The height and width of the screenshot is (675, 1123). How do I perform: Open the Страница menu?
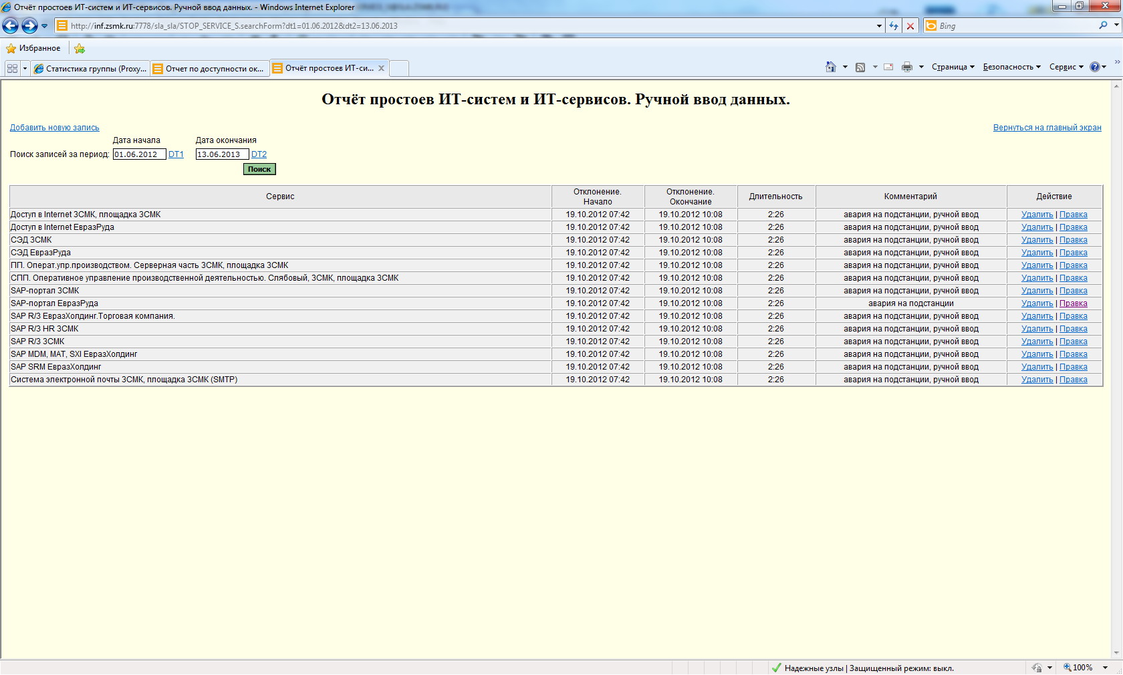[953, 67]
